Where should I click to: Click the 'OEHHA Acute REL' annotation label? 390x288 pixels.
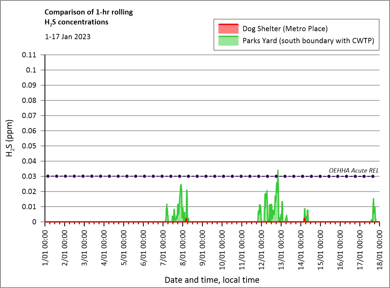(x=354, y=170)
